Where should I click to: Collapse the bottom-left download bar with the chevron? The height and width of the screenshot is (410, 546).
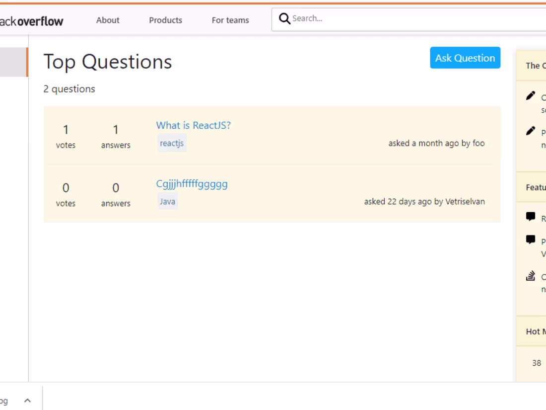point(27,400)
